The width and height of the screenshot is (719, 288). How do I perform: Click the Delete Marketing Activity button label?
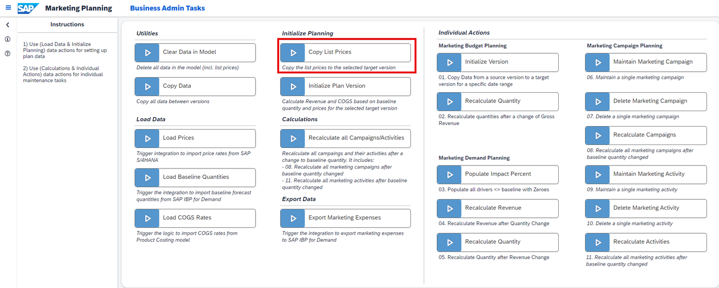pyautogui.click(x=647, y=208)
